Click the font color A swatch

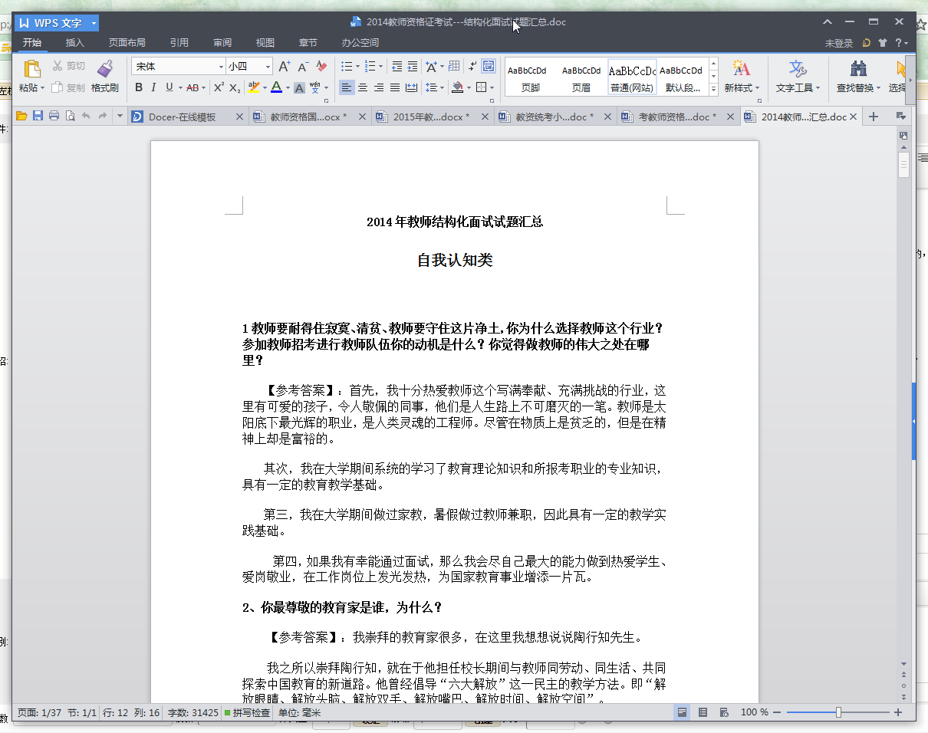[276, 87]
